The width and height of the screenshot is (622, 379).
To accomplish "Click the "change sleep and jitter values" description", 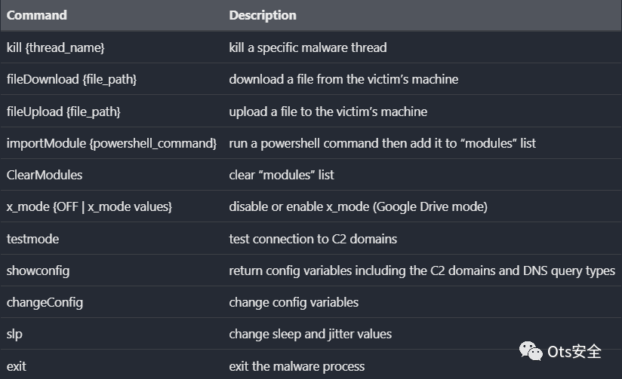I will (310, 334).
